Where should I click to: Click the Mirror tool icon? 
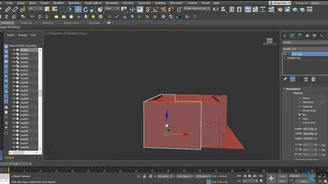tap(215, 9)
